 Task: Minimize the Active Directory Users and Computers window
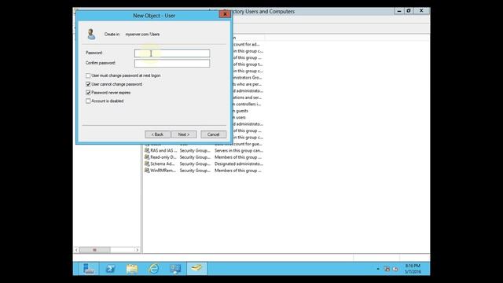point(399,11)
